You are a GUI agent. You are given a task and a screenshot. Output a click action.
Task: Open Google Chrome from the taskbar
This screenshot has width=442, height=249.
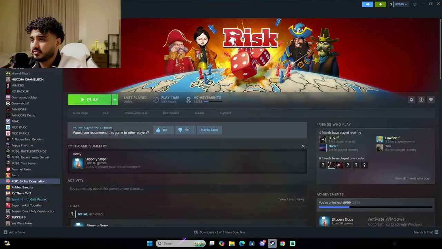[x=282, y=243]
